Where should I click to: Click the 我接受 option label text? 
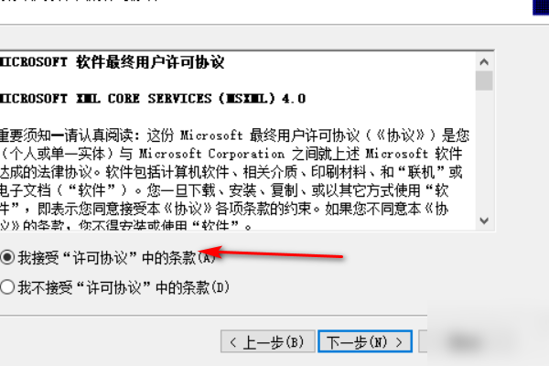[116, 258]
